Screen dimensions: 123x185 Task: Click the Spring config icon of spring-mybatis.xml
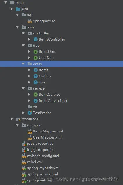click(24, 168)
